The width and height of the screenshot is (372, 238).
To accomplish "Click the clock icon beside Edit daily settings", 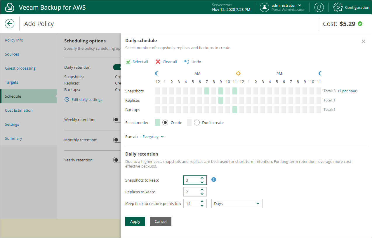I will [67, 99].
